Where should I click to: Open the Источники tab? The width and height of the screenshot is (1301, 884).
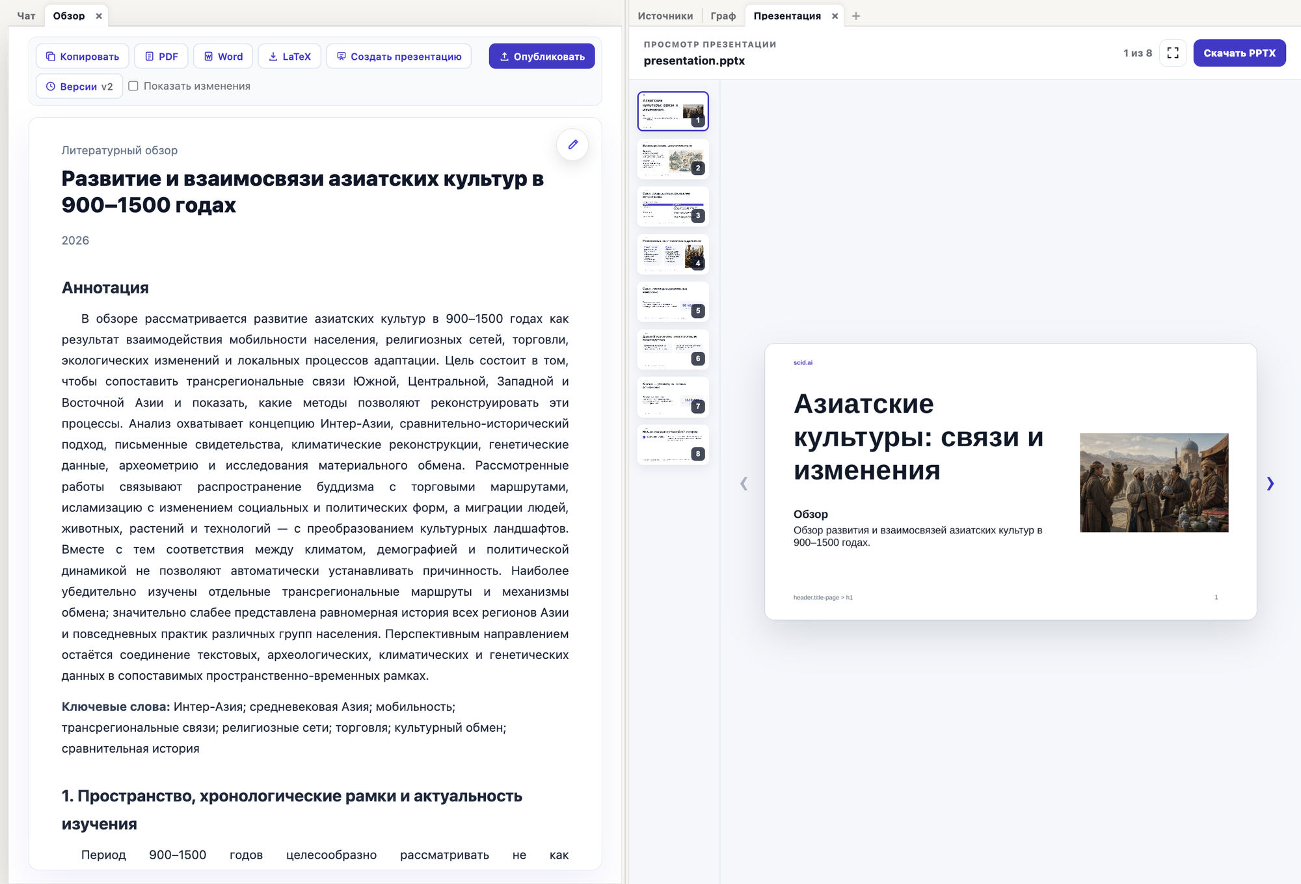665,16
